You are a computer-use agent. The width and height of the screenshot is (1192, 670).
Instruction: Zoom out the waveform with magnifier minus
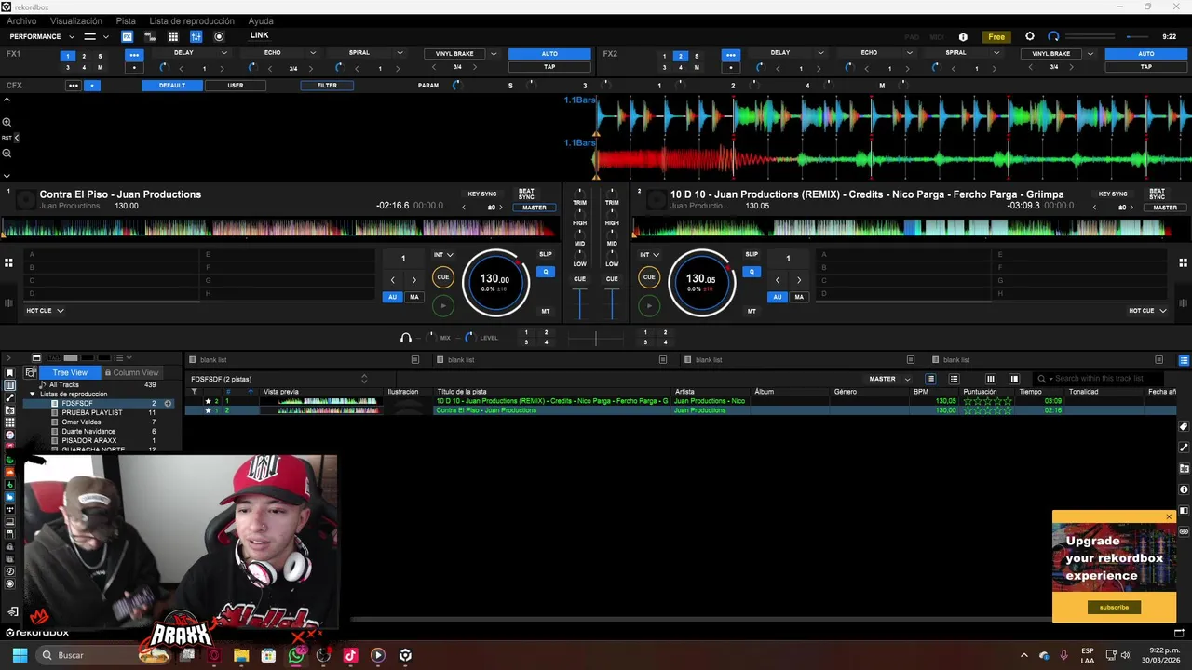[x=7, y=154]
